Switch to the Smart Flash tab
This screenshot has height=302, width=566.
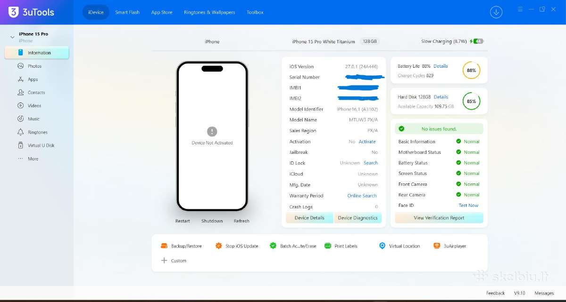[127, 12]
